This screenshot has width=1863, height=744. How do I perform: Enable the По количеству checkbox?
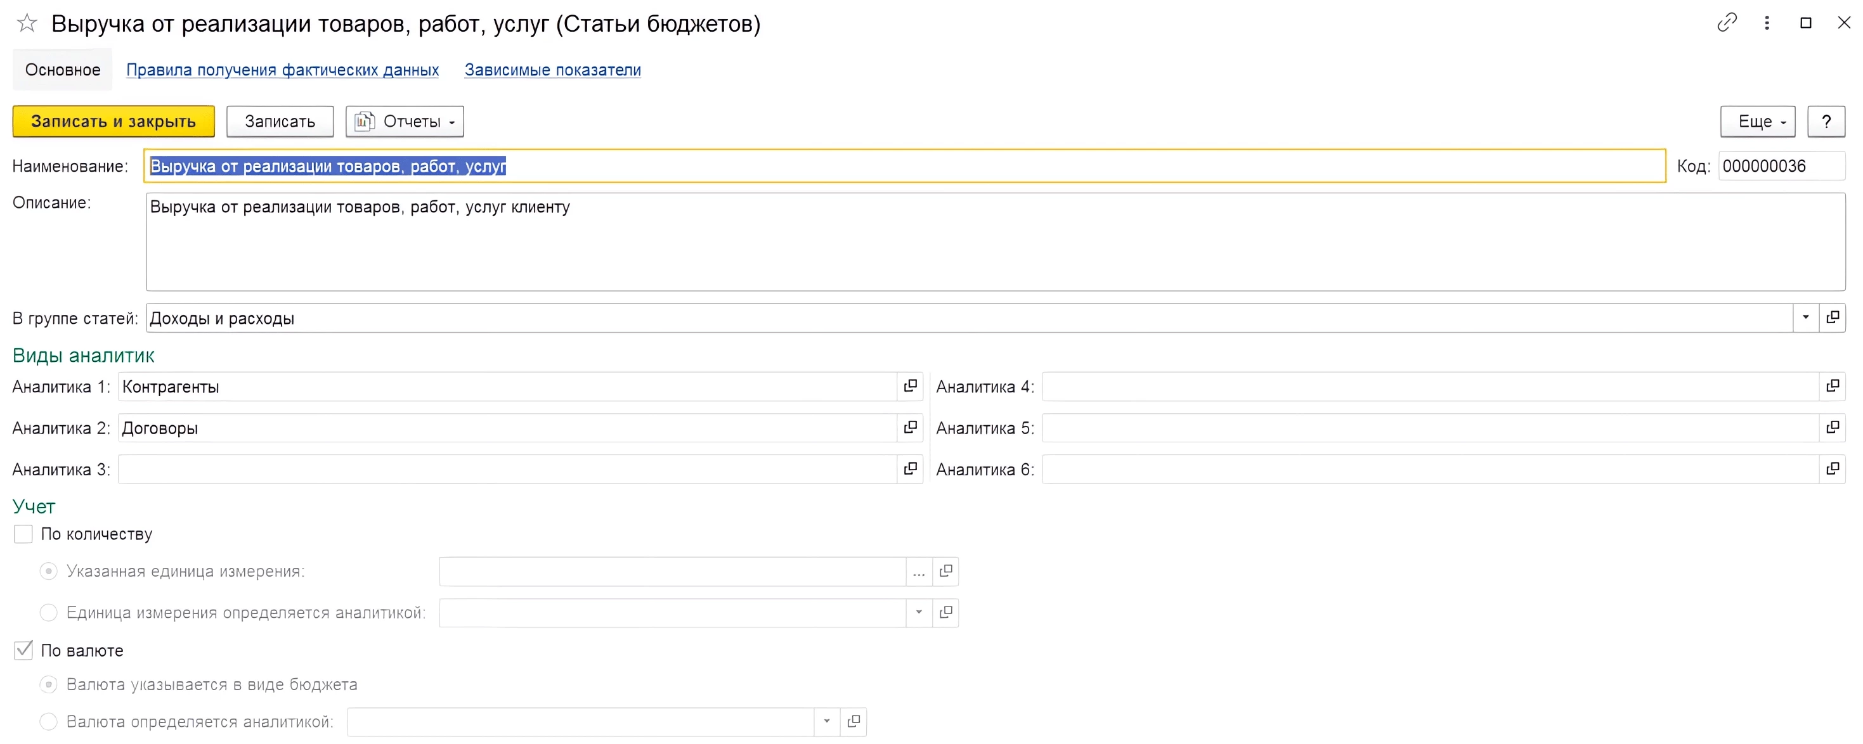coord(23,534)
